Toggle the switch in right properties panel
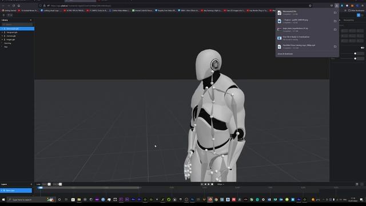The image size is (366, 206). click(362, 47)
